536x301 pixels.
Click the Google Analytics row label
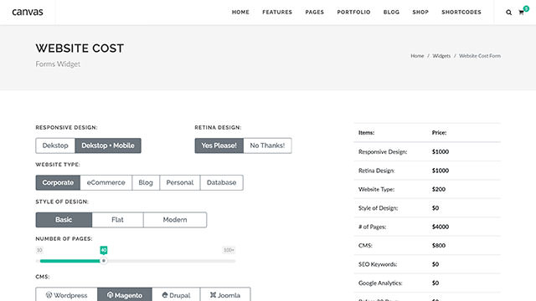coord(380,283)
